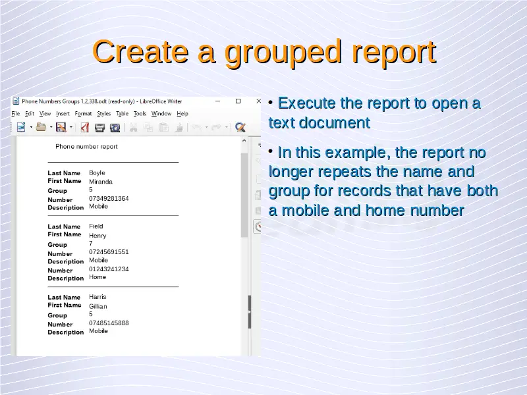
Task: Click the vertical scrollbar thumb in Writer
Action: click(244, 195)
